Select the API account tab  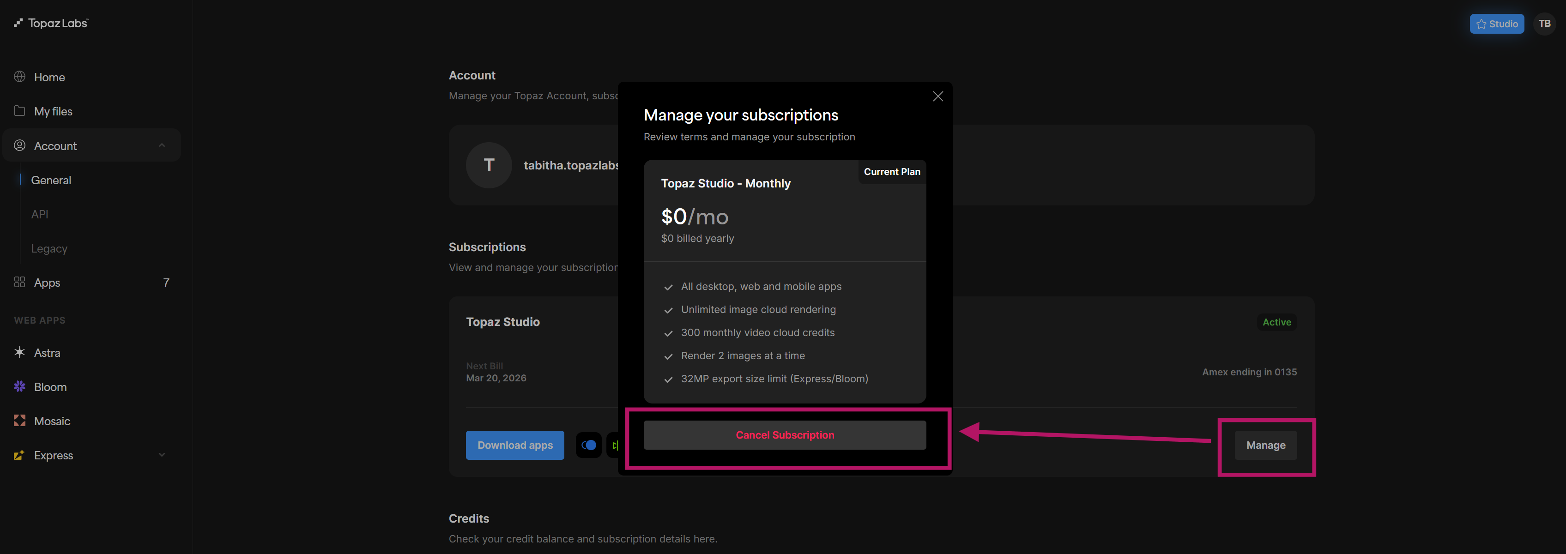click(x=40, y=214)
